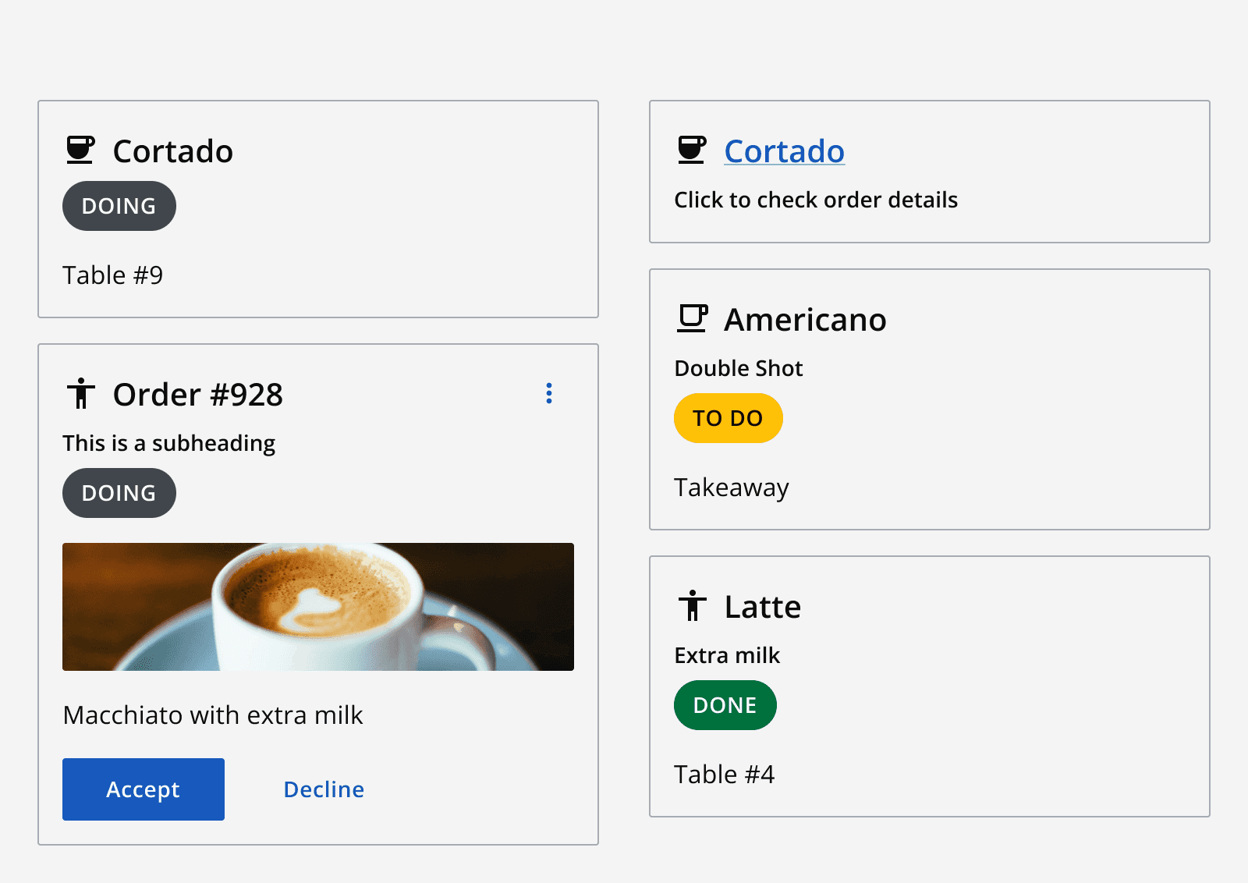The height and width of the screenshot is (883, 1248).
Task: Click the subheading text on Order #928
Action: point(168,443)
